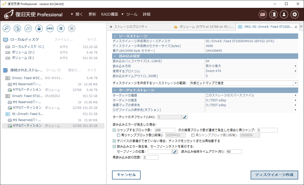The image size is (304, 185).
Task: Open ターゲットの種類 dropdown arrow
Action: point(295,96)
